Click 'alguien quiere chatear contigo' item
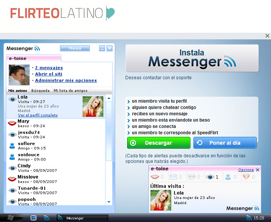Screen dimensions: 271x222 pos(164,107)
